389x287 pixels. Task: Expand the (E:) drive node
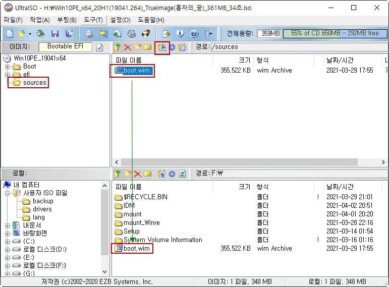click(7, 258)
